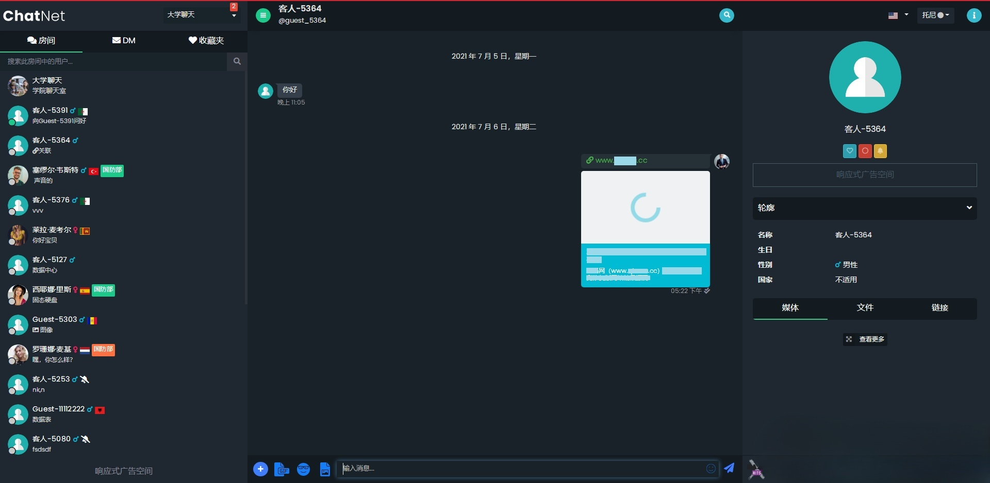The image size is (990, 483).
Task: Open emoji picker in message box
Action: [x=711, y=468]
